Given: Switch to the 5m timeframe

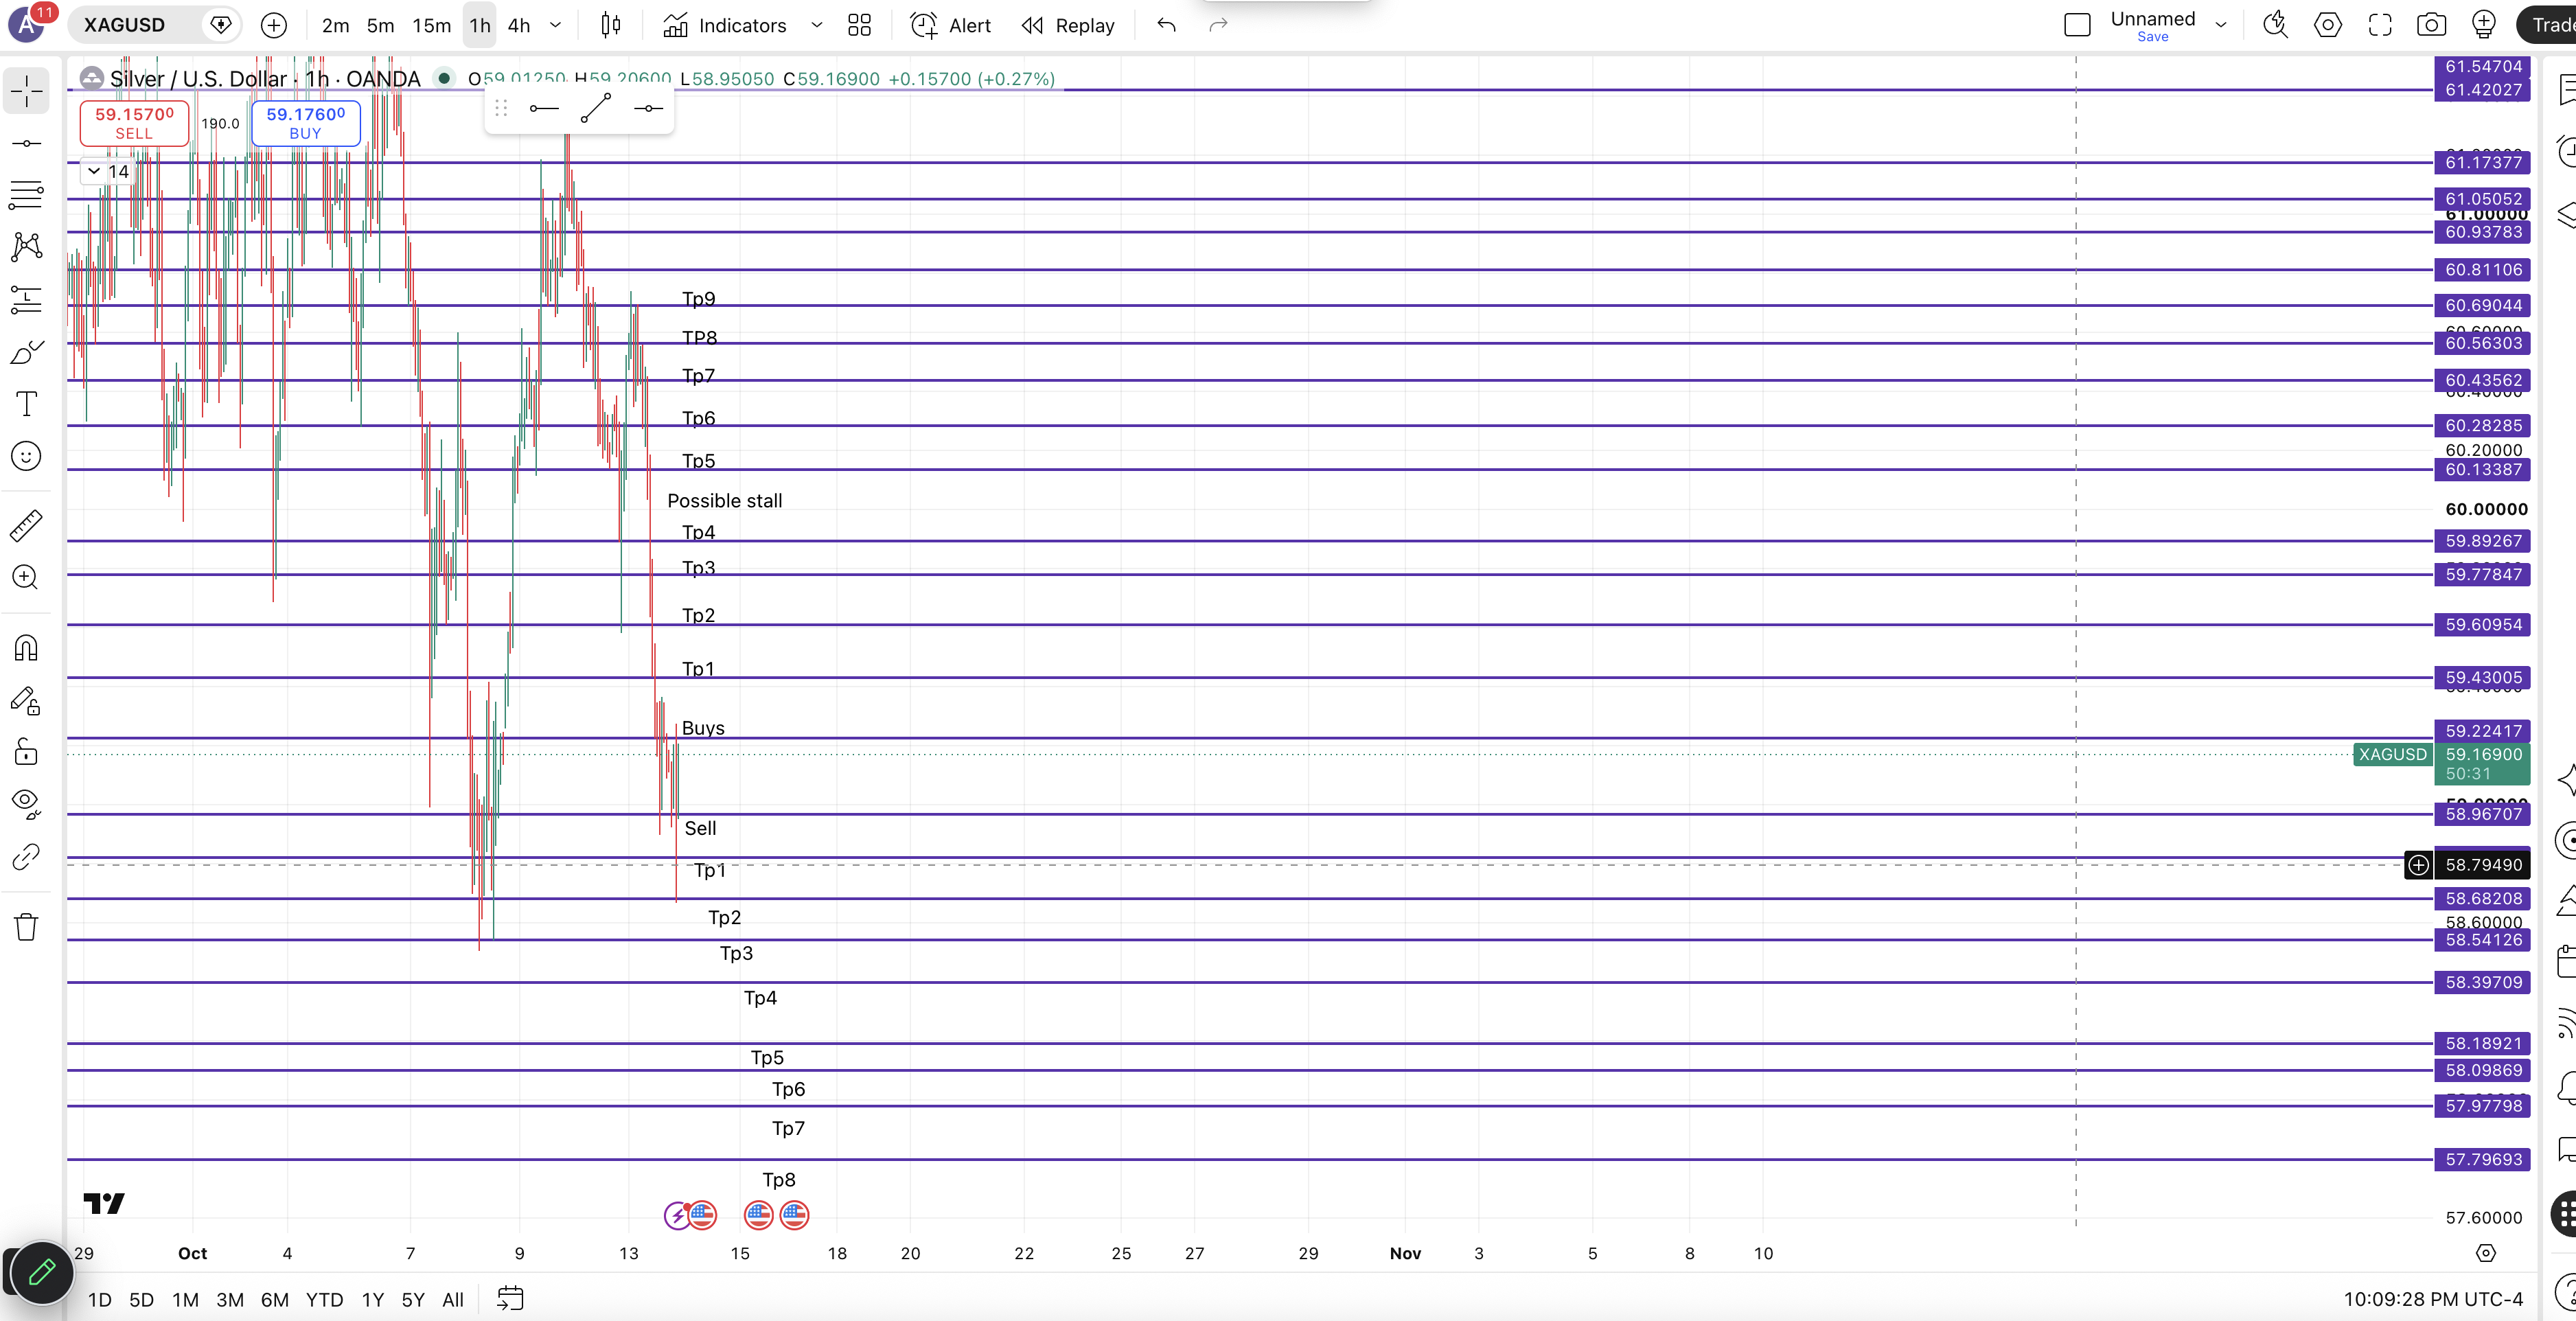Looking at the screenshot, I should coord(380,25).
